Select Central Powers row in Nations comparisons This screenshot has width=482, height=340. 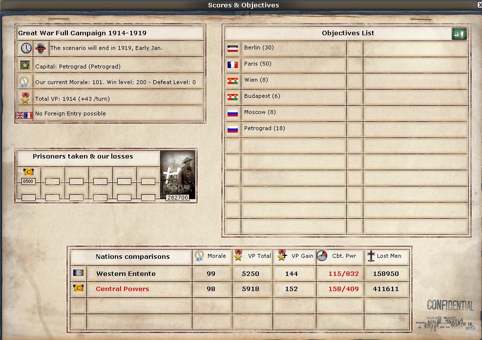122,289
